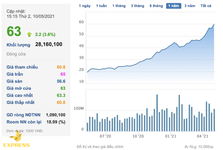Click the "Giá tham chiếu" label
Image resolution: width=223 pixels, height=150 pixels.
point(22,67)
